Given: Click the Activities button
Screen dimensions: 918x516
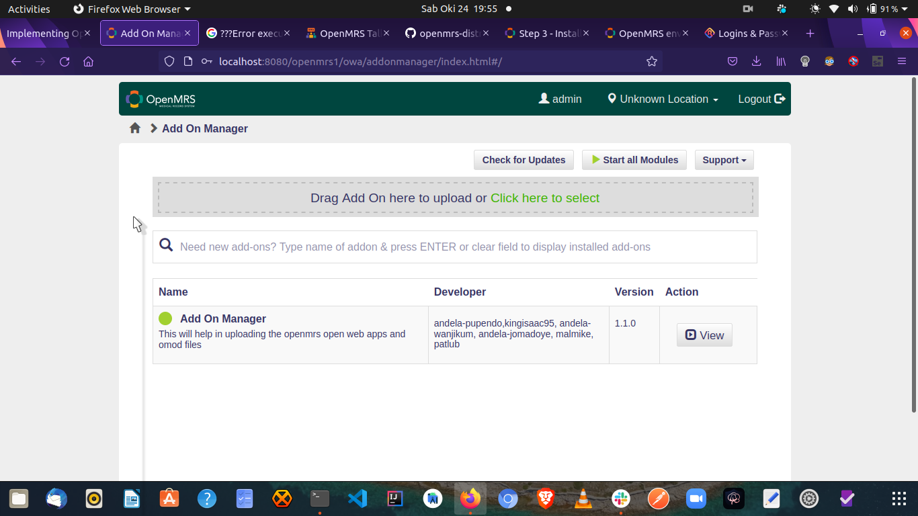Looking at the screenshot, I should (29, 9).
